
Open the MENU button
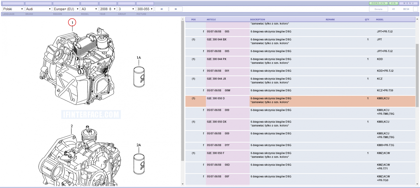(x=409, y=3)
